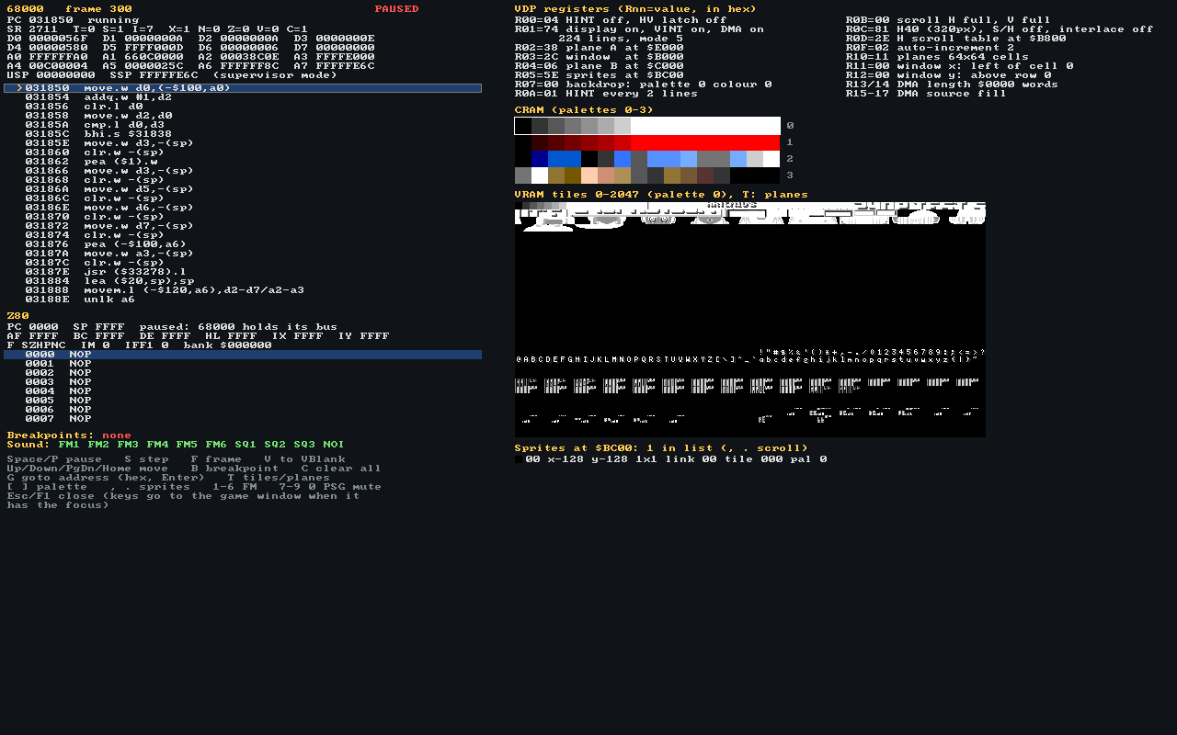This screenshot has width=1177, height=735.
Task: Click the font glyph row in VRAM tiles
Action: pos(750,356)
